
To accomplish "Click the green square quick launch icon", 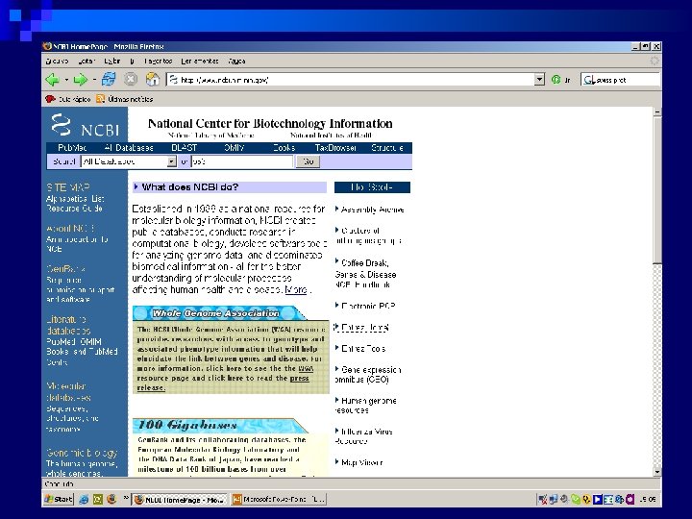I will [97, 500].
